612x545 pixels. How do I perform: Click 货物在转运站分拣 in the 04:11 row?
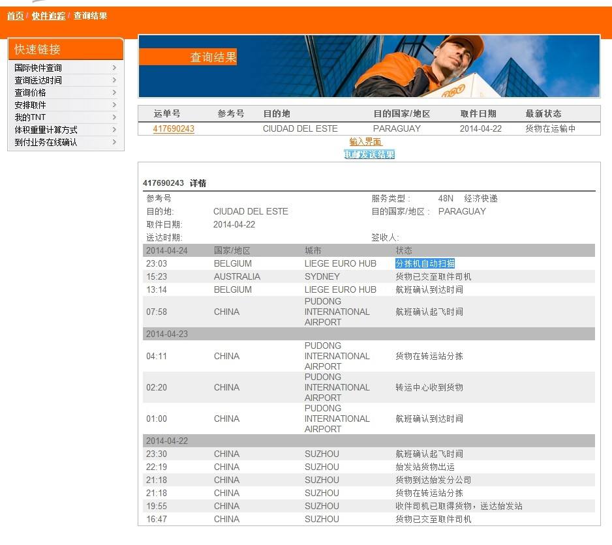(429, 356)
